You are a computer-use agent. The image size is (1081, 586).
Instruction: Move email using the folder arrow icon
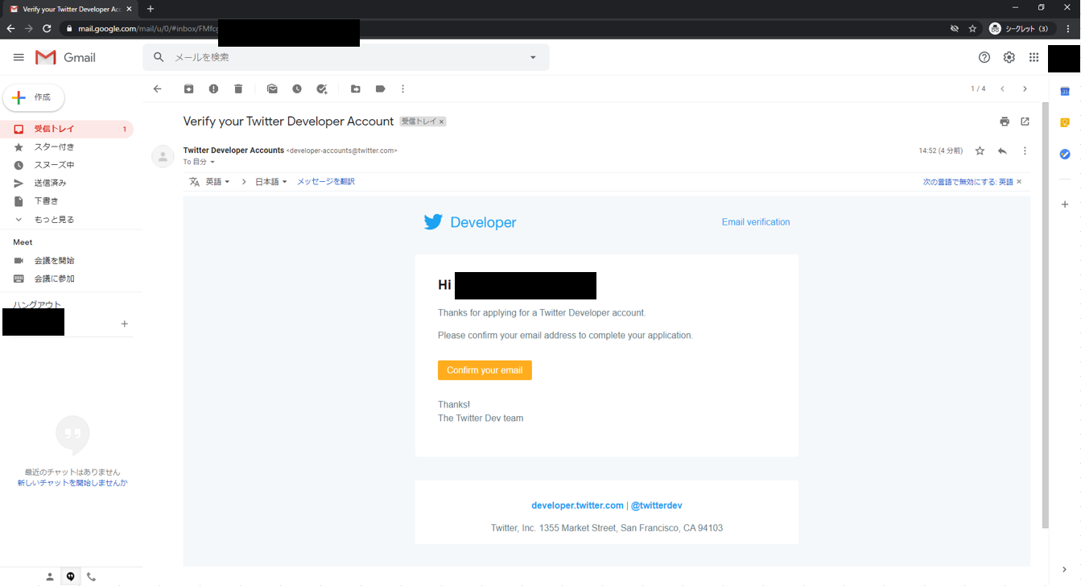click(x=356, y=89)
